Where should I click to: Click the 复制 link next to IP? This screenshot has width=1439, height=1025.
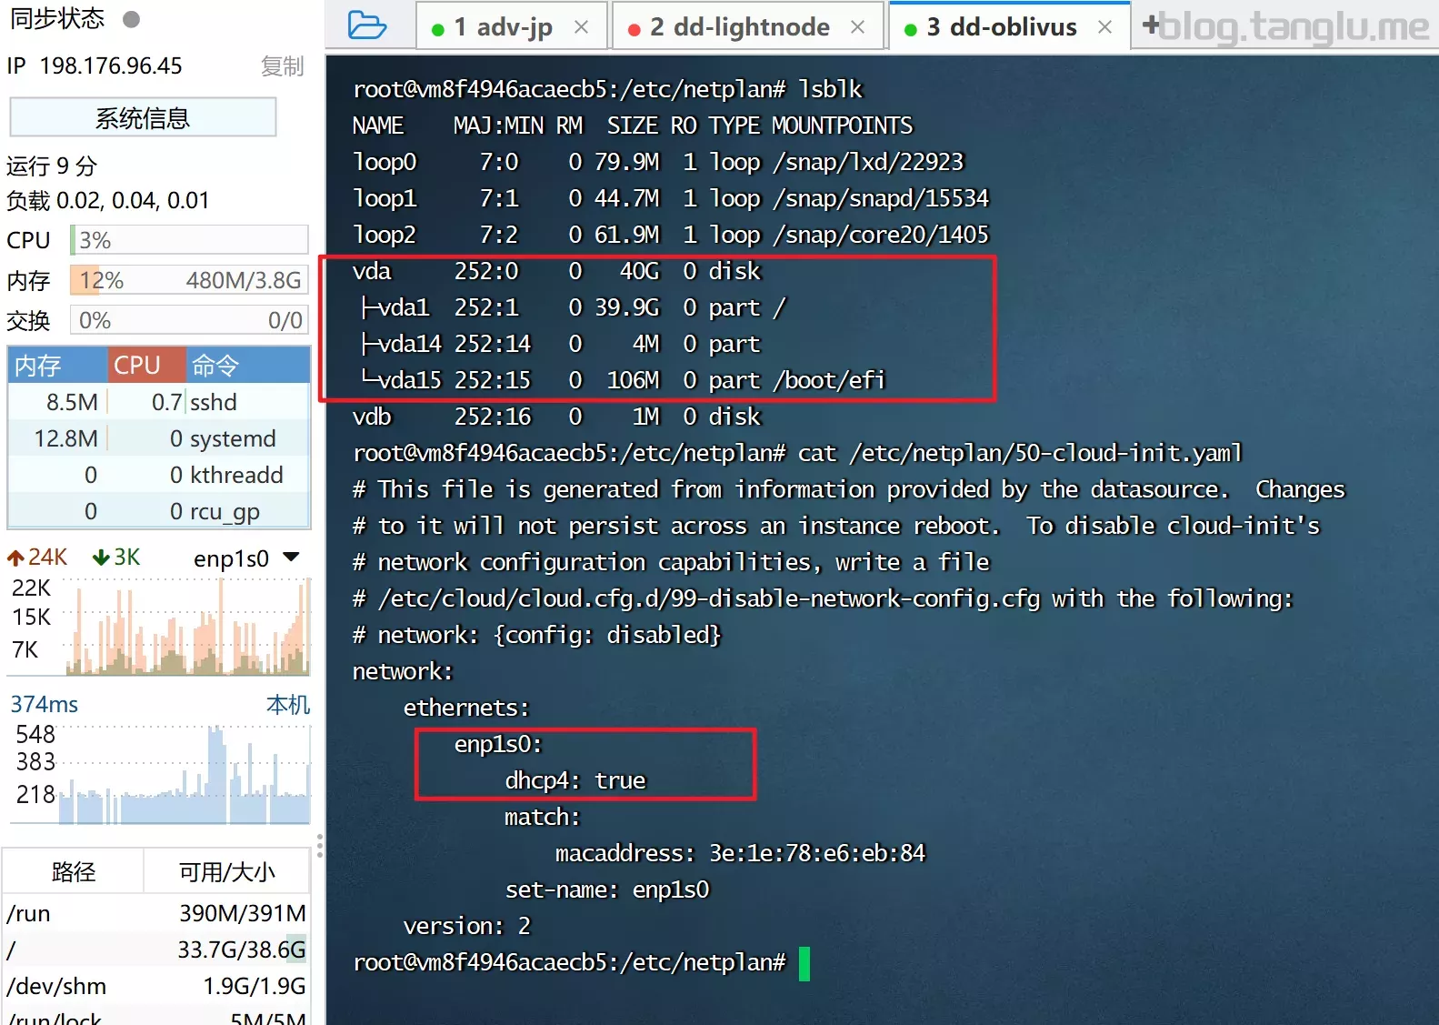282,66
